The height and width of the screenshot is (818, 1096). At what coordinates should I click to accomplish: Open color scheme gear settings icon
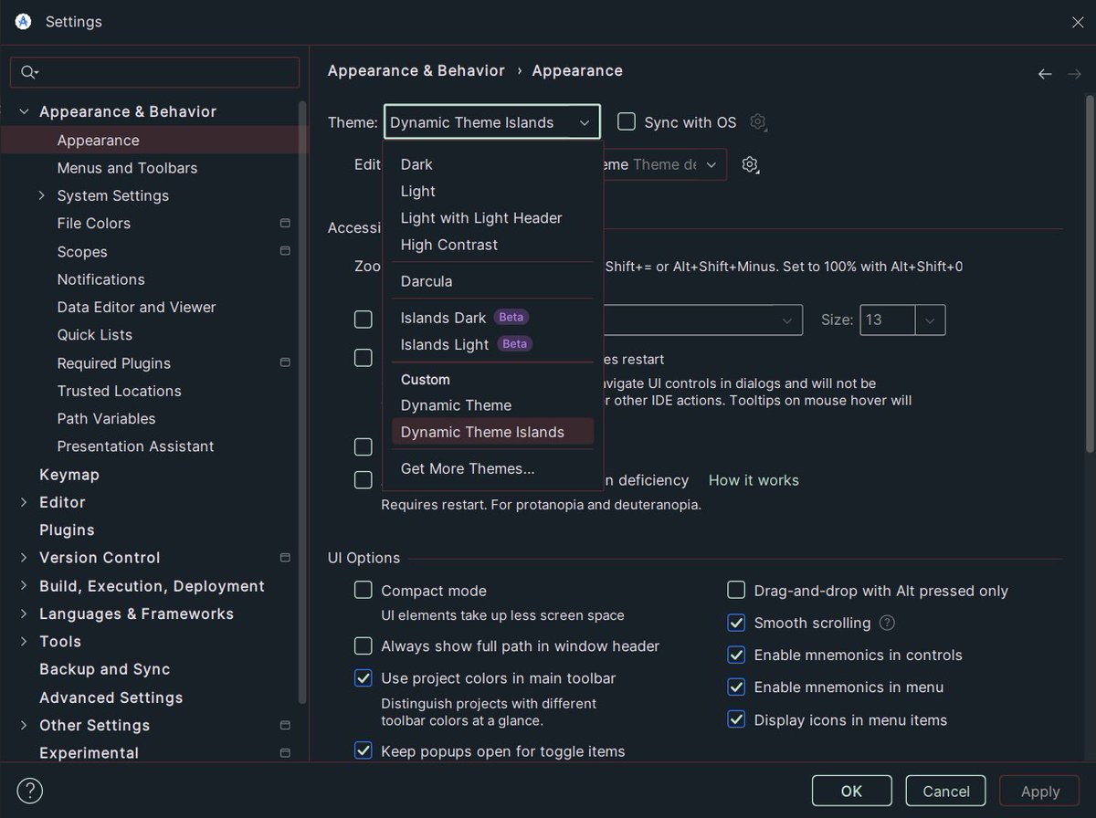(x=750, y=164)
